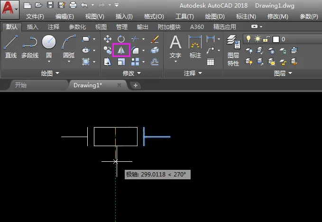Screen dimensions: 322x222
Task: Switch to the 开始 (Start) document tab
Action: coord(21,85)
